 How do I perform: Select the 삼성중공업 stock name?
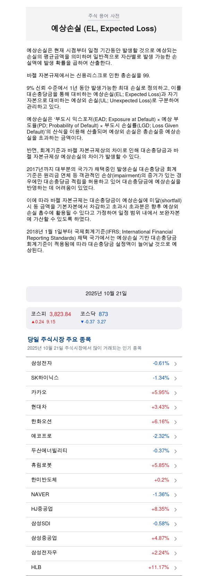click(x=44, y=538)
